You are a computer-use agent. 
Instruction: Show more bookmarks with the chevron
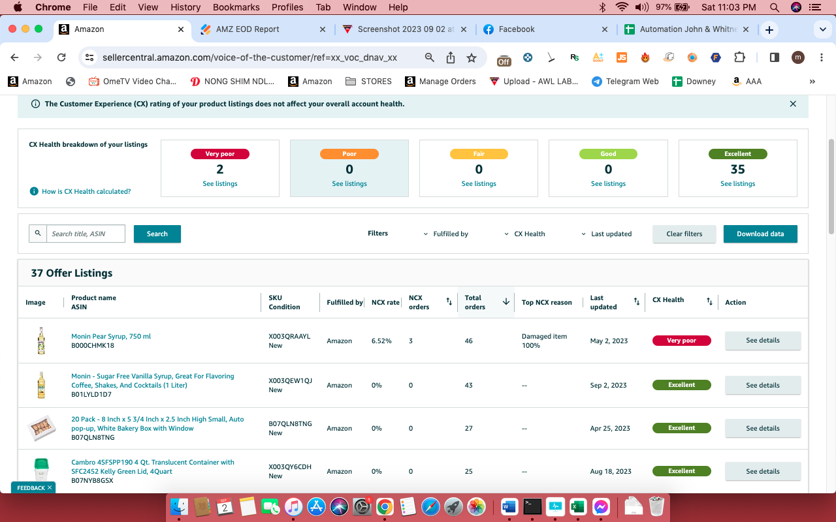tap(812, 82)
